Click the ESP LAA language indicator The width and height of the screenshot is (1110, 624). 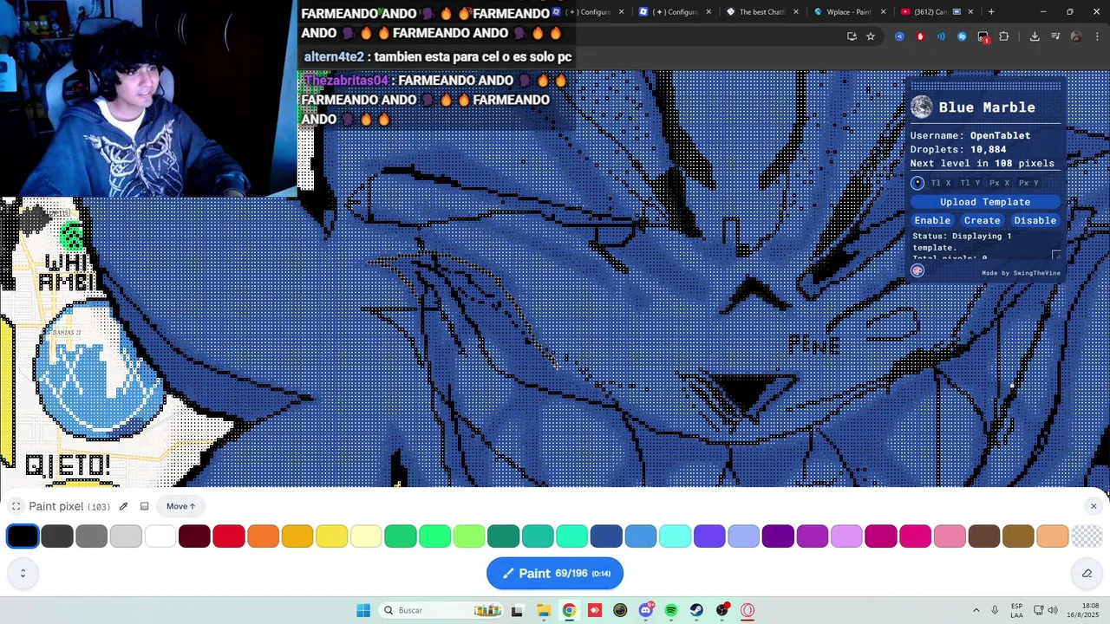point(1016,610)
